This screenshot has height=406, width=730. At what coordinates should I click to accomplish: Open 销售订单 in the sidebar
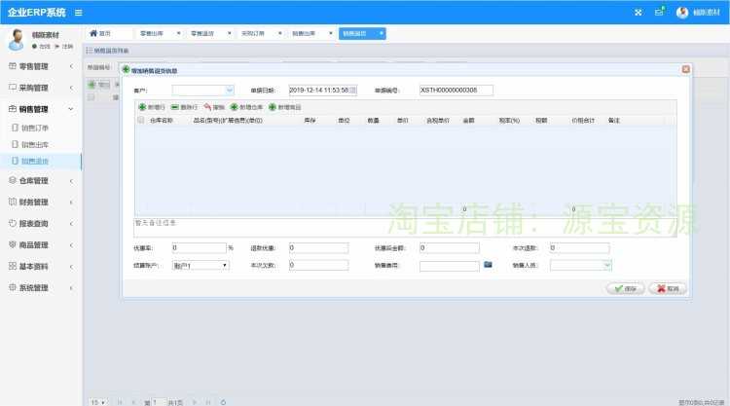pos(35,129)
